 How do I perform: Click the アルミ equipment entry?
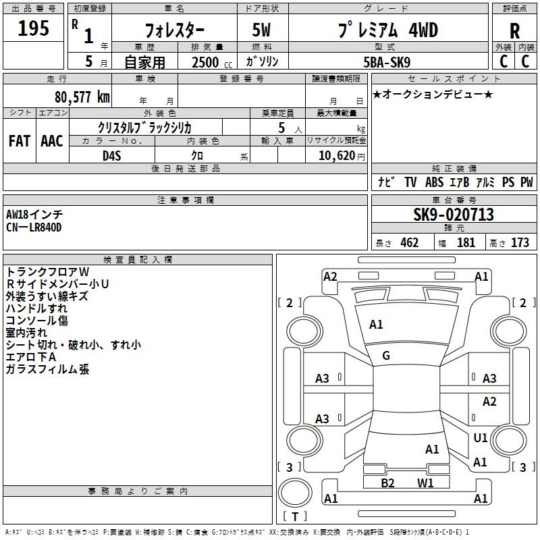[x=485, y=182]
